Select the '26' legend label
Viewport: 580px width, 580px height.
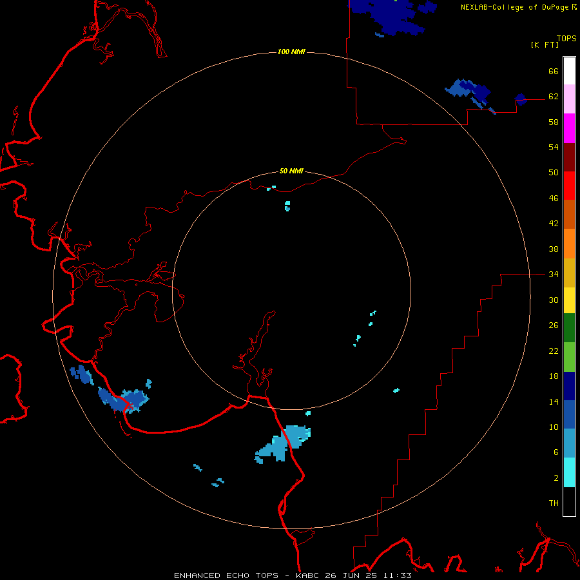click(x=554, y=325)
